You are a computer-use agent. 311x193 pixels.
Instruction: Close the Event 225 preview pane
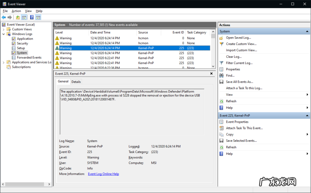(212, 73)
